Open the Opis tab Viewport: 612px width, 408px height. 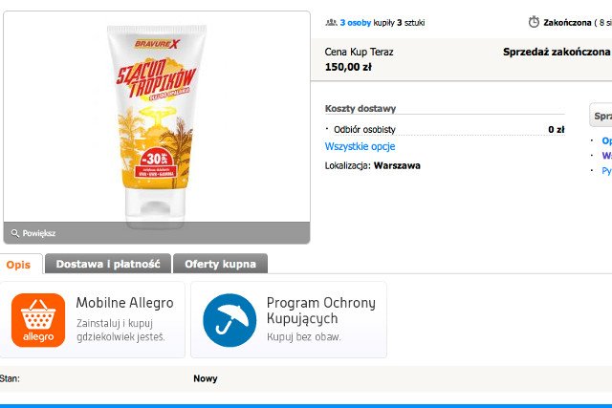tap(18, 264)
